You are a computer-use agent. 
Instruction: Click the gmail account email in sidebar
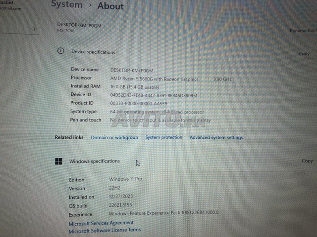pyautogui.click(x=11, y=9)
